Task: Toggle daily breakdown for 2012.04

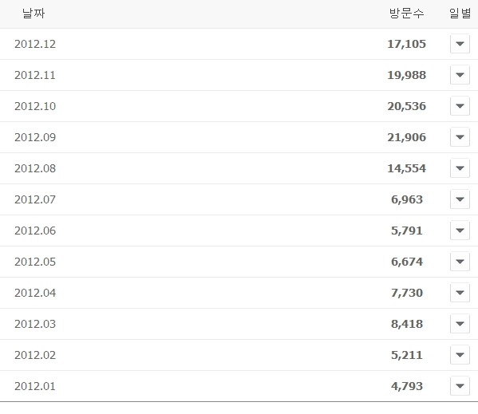Action: tap(460, 293)
